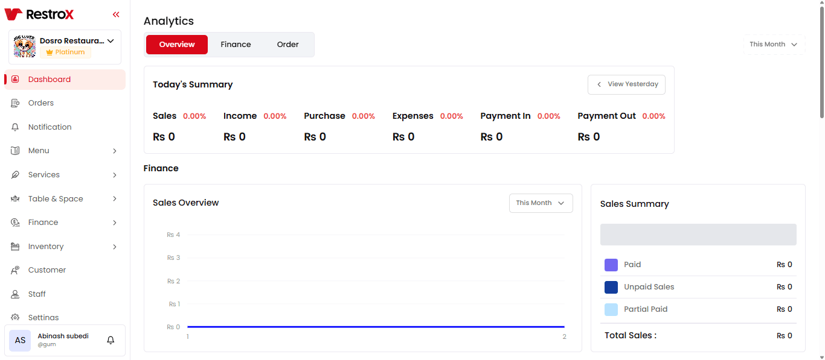Click the Customer icon in sidebar
This screenshot has width=825, height=360.
point(16,270)
